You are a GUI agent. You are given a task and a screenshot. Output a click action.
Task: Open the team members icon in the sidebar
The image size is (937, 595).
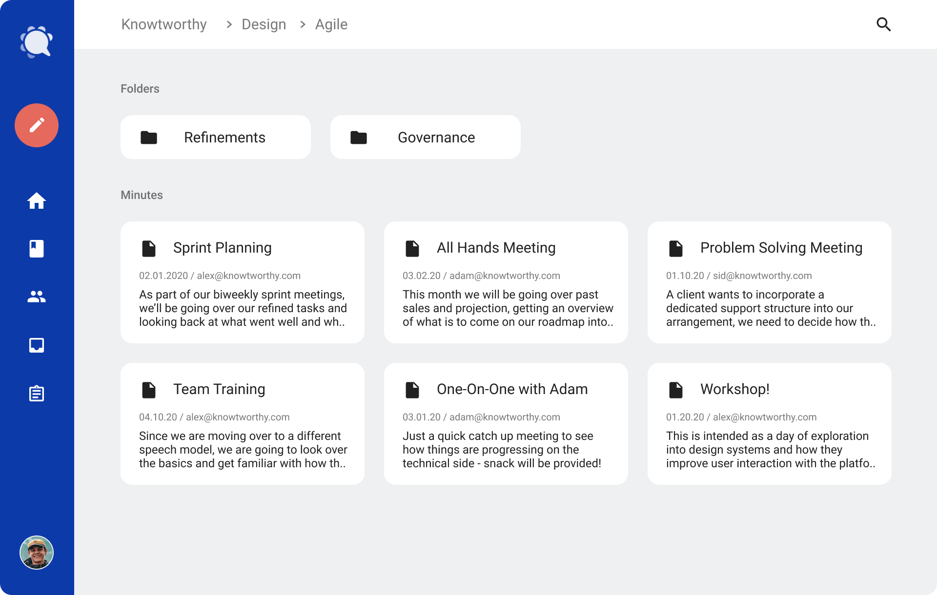(x=37, y=297)
